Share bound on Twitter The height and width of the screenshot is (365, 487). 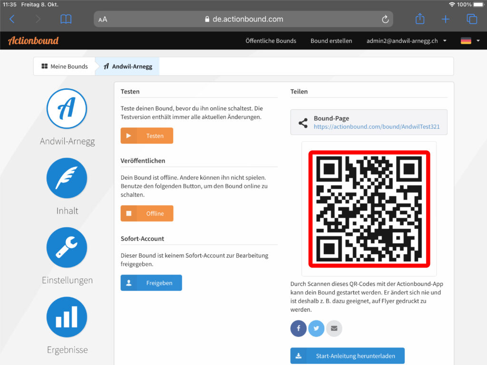tap(316, 328)
